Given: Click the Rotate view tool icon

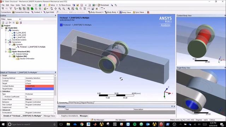Looking at the screenshot, I should click(x=52, y=8).
